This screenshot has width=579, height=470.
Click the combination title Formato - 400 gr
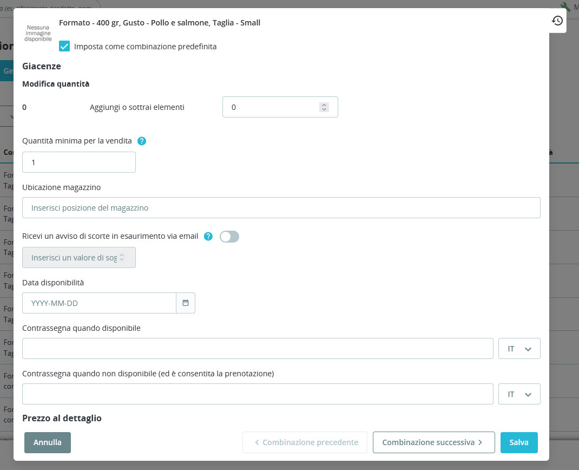[160, 23]
